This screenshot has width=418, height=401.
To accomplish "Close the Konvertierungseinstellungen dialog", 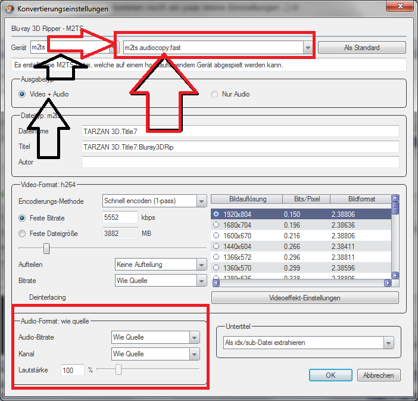I will (400, 6).
